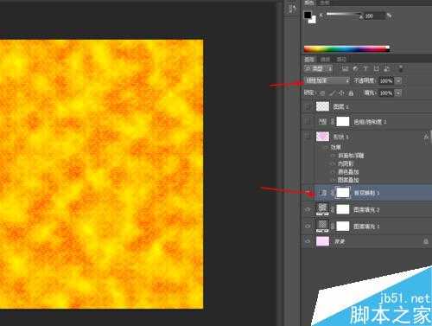The image size is (432, 326).
Task: Toggle the pattern overlay effect eye
Action: [x=334, y=180]
